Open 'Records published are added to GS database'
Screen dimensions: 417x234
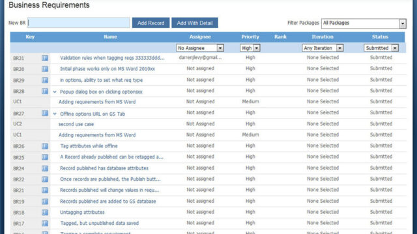coord(108,201)
